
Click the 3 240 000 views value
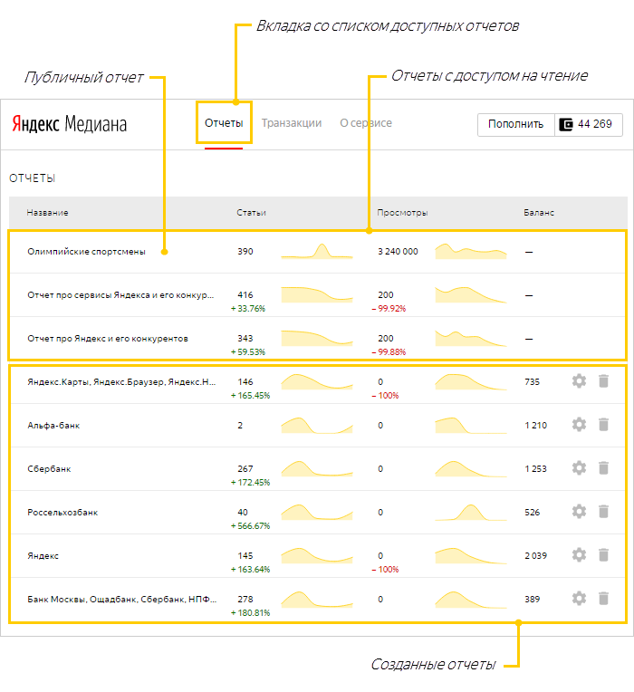coord(398,252)
